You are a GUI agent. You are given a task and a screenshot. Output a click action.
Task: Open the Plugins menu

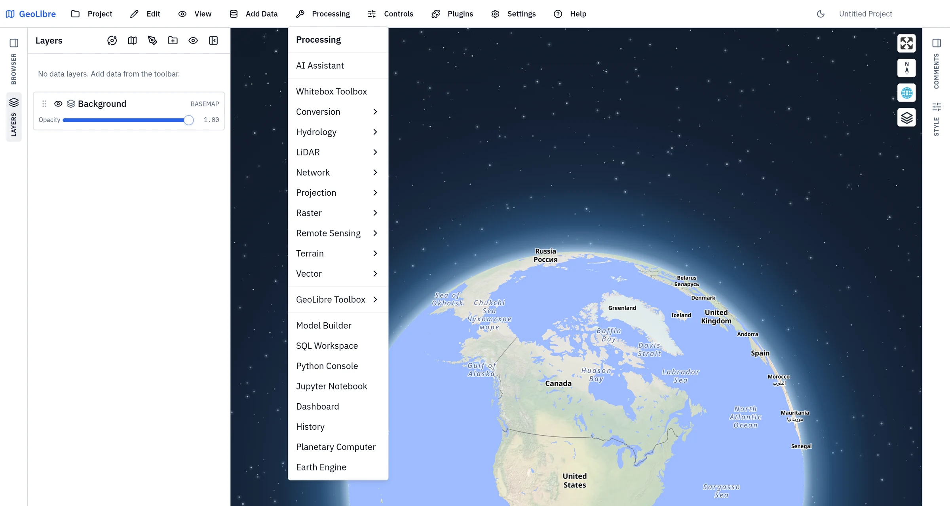(x=452, y=14)
